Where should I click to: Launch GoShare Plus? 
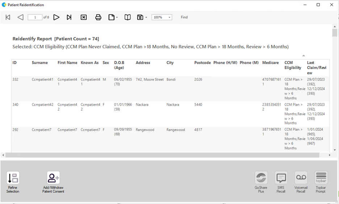(x=261, y=182)
